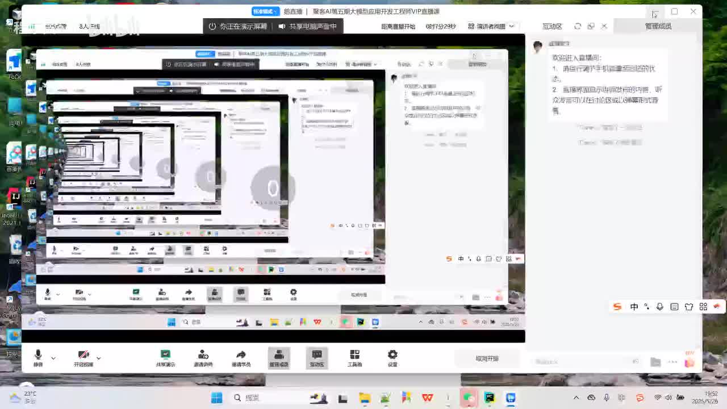This screenshot has height=409, width=727.
Task: Read welcome message 欢迎进入直播间 in outermost chat panel
Action: tap(576, 57)
